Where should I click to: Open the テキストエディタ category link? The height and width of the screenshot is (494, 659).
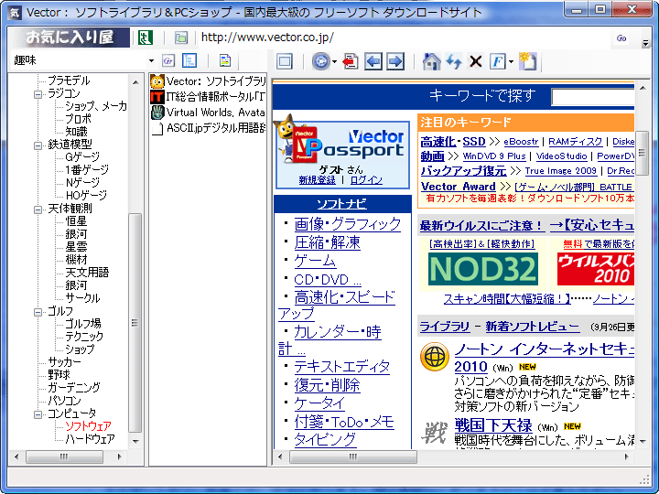pos(341,366)
